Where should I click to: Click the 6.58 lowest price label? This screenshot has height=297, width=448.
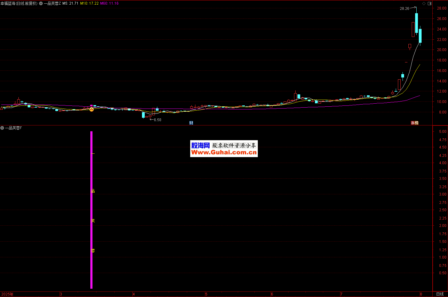[x=157, y=120]
